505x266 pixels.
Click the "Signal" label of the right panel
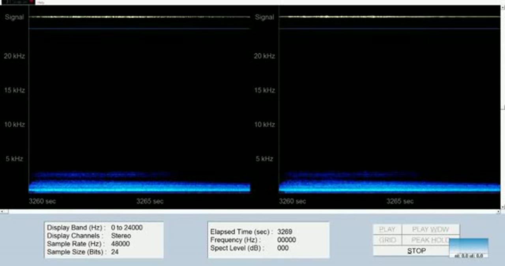[x=264, y=17]
